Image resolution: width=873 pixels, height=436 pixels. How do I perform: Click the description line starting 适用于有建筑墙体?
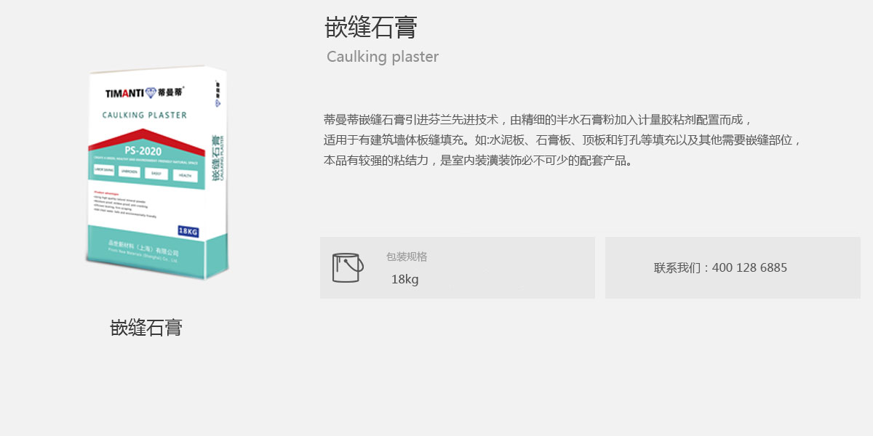coord(562,140)
